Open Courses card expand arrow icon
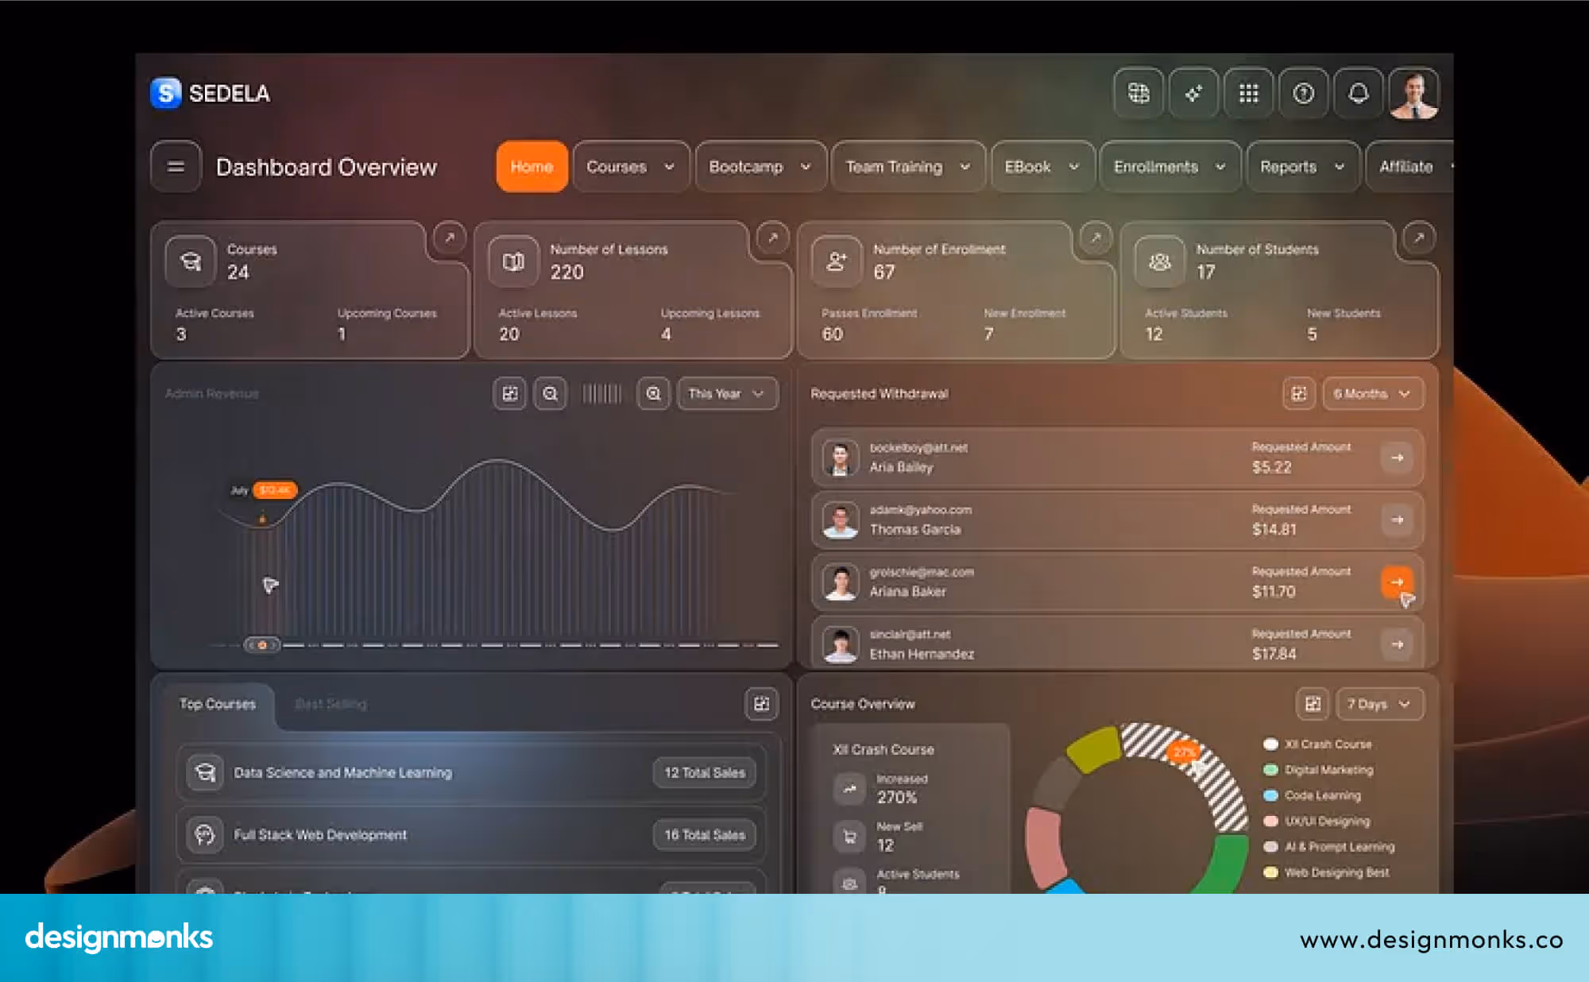The width and height of the screenshot is (1589, 982). point(450,238)
